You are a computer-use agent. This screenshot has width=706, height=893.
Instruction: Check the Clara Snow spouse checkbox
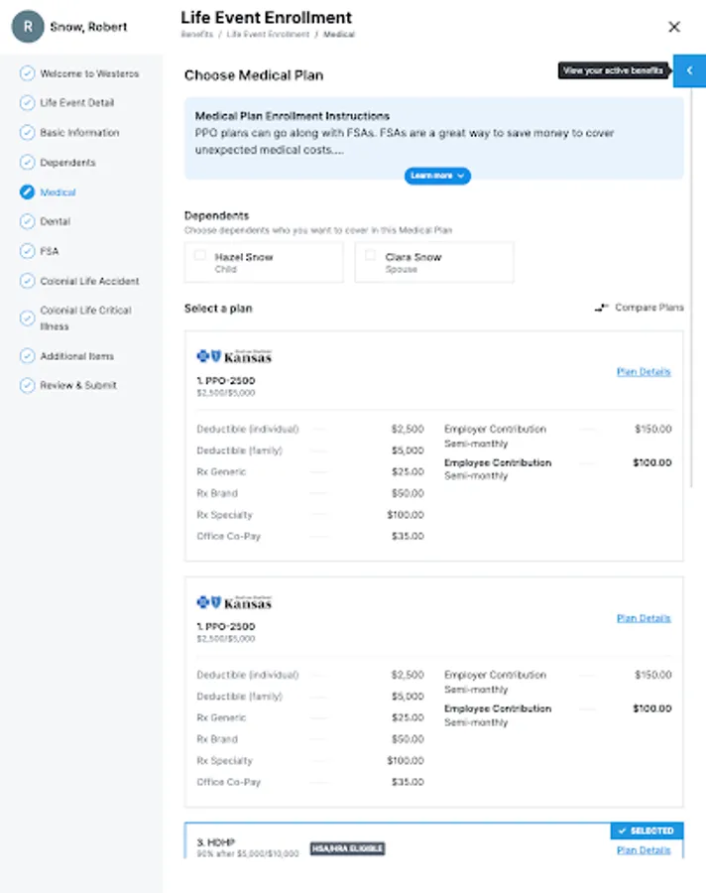[371, 256]
